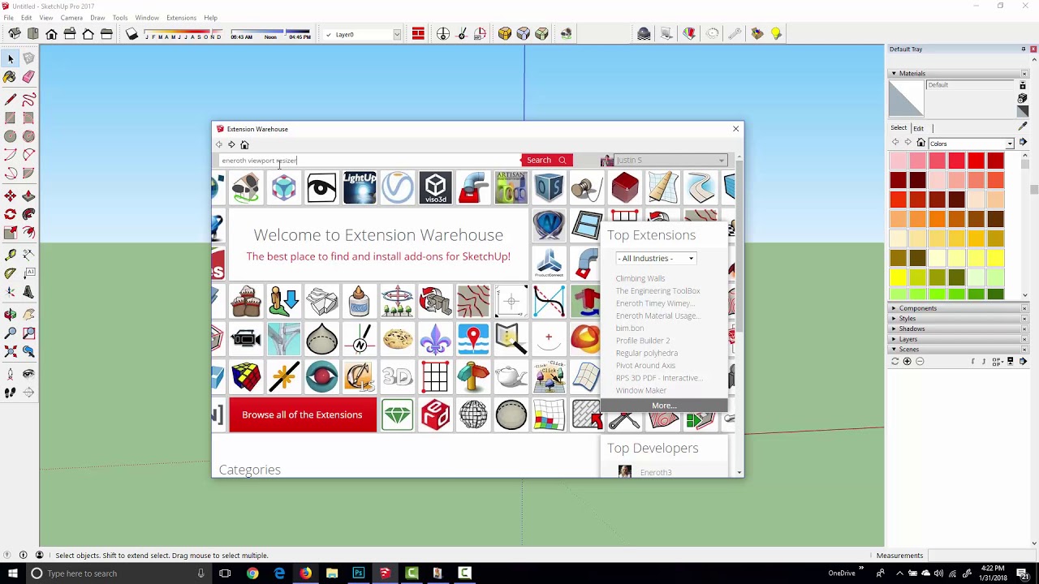Viewport: 1039px width, 584px height.
Task: Select the Freehand drawing tool
Action: coord(28,100)
